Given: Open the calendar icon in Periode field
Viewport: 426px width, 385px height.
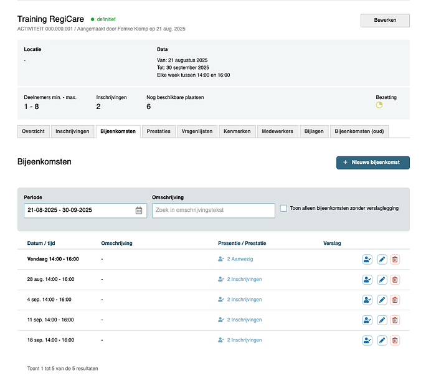Looking at the screenshot, I should pos(139,211).
